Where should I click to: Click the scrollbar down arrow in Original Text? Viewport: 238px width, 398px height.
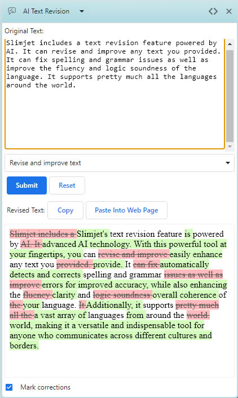point(230,147)
